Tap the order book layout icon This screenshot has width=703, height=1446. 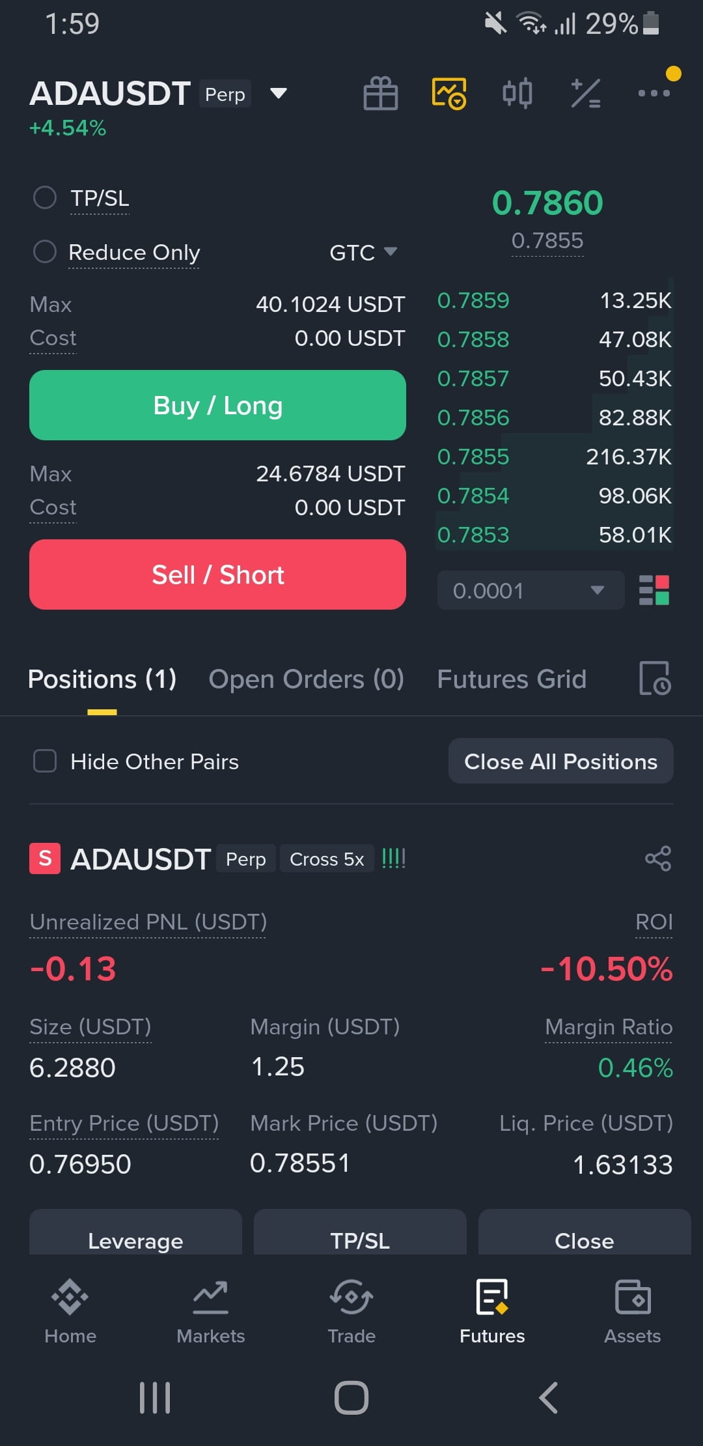coord(654,590)
